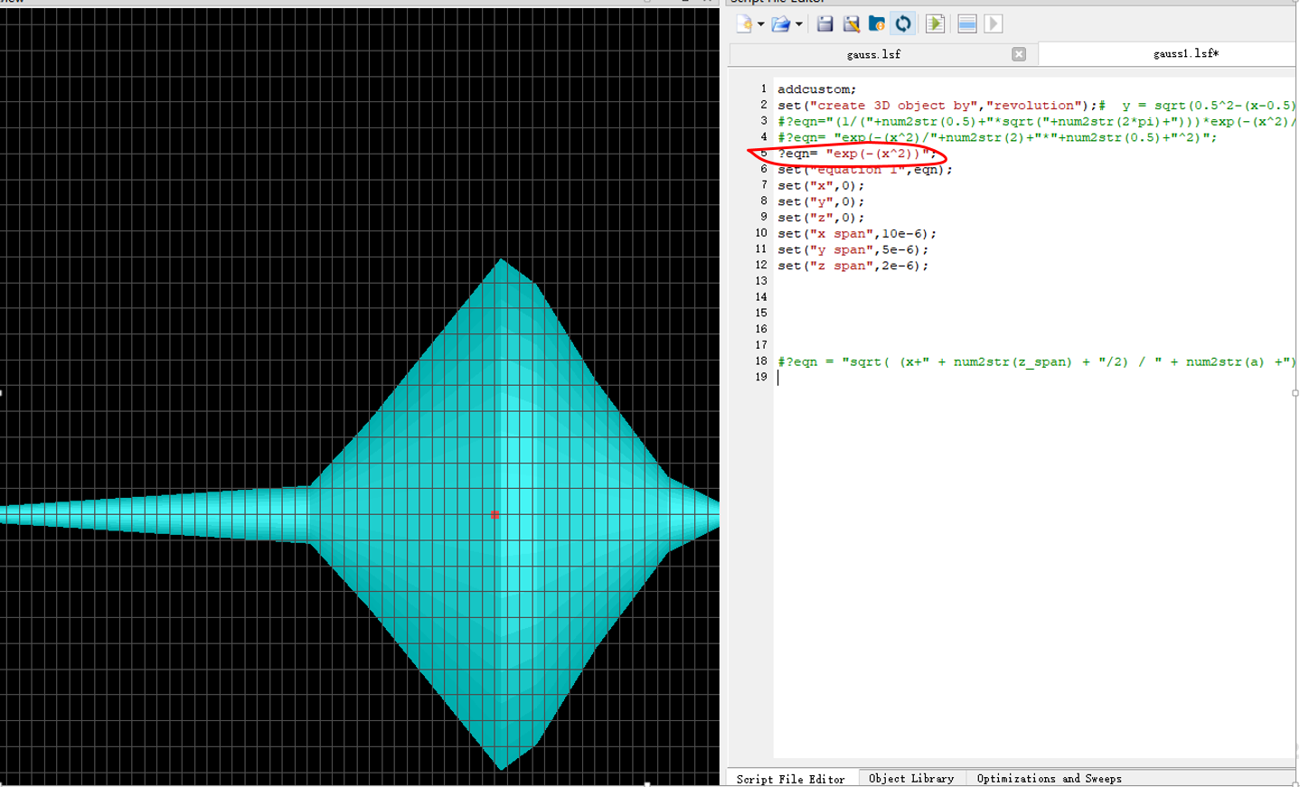This screenshot has width=1300, height=787.
Task: Open the Object Library tab
Action: click(910, 778)
